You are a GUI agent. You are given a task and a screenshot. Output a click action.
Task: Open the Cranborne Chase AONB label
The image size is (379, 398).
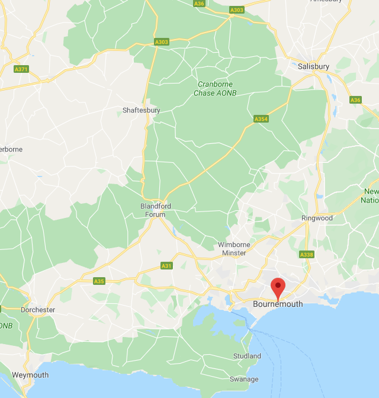click(x=215, y=89)
